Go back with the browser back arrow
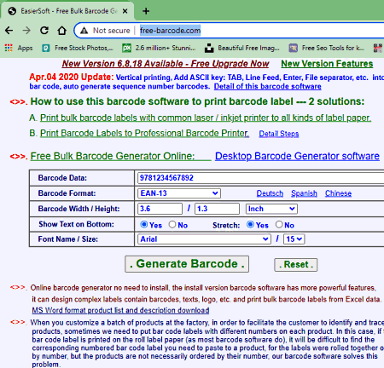Screen dimensions: 384x368 pyautogui.click(x=9, y=31)
